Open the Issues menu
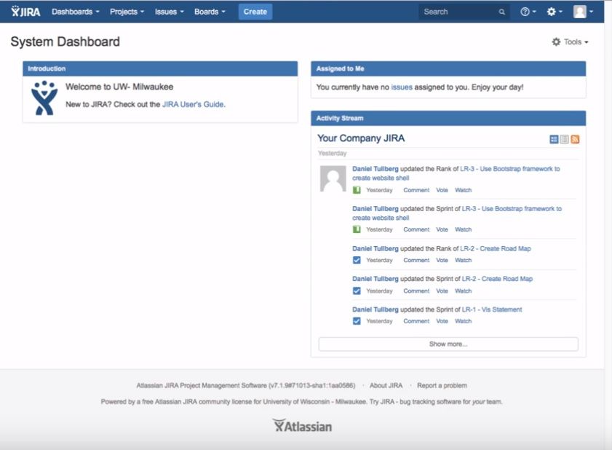This screenshot has height=450, width=612. pos(168,12)
